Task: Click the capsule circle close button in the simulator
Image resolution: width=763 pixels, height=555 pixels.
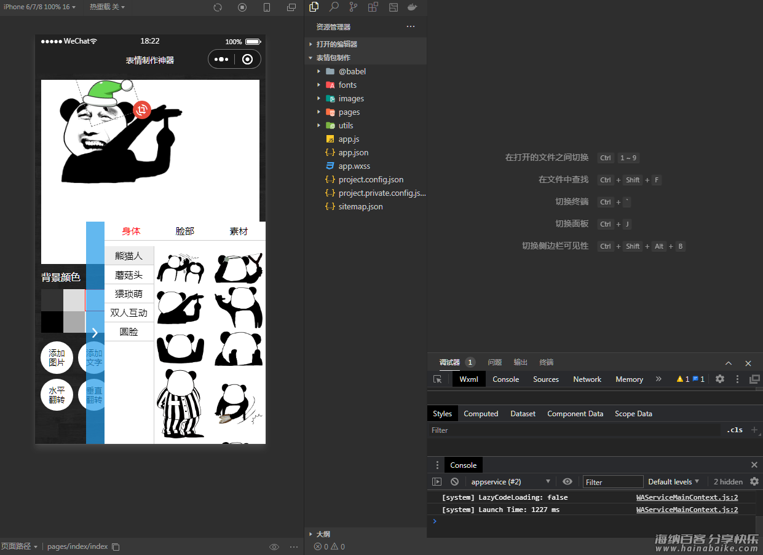Action: tap(248, 59)
